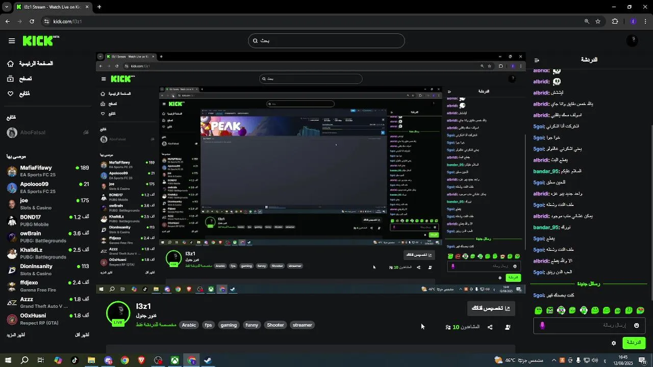The height and width of the screenshot is (367, 653).
Task: Click the إرسال رسالة chat message field
Action: point(589,325)
